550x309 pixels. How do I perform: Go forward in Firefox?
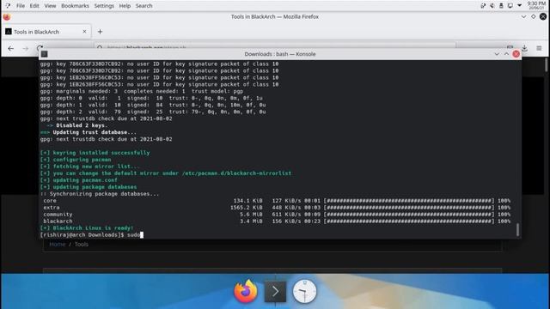[x=25, y=48]
